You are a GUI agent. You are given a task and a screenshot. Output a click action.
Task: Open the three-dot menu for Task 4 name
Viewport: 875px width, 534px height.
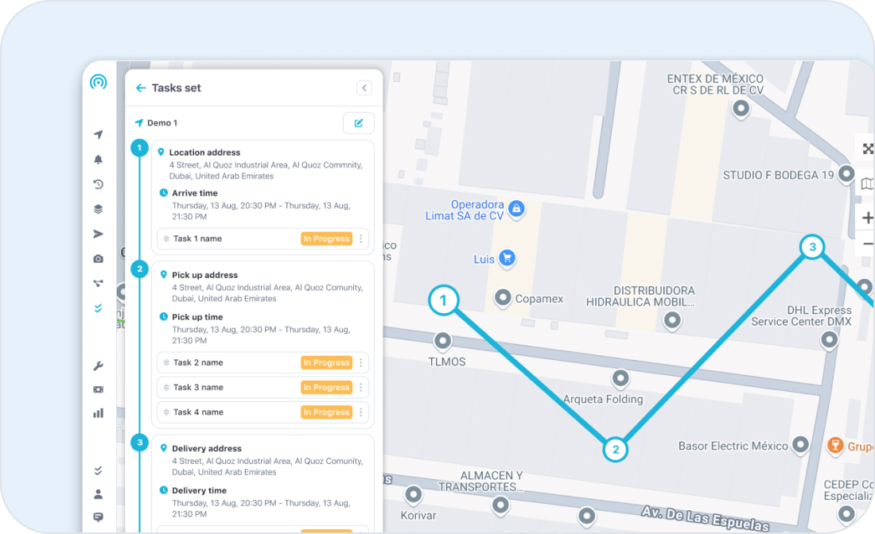tap(360, 412)
